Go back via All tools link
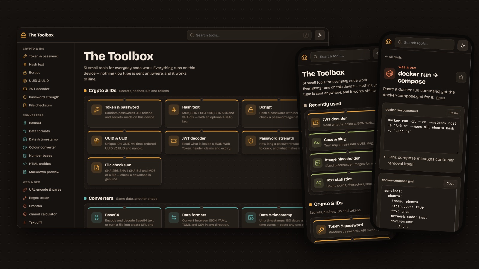This screenshot has height=269, width=479. 393,57
